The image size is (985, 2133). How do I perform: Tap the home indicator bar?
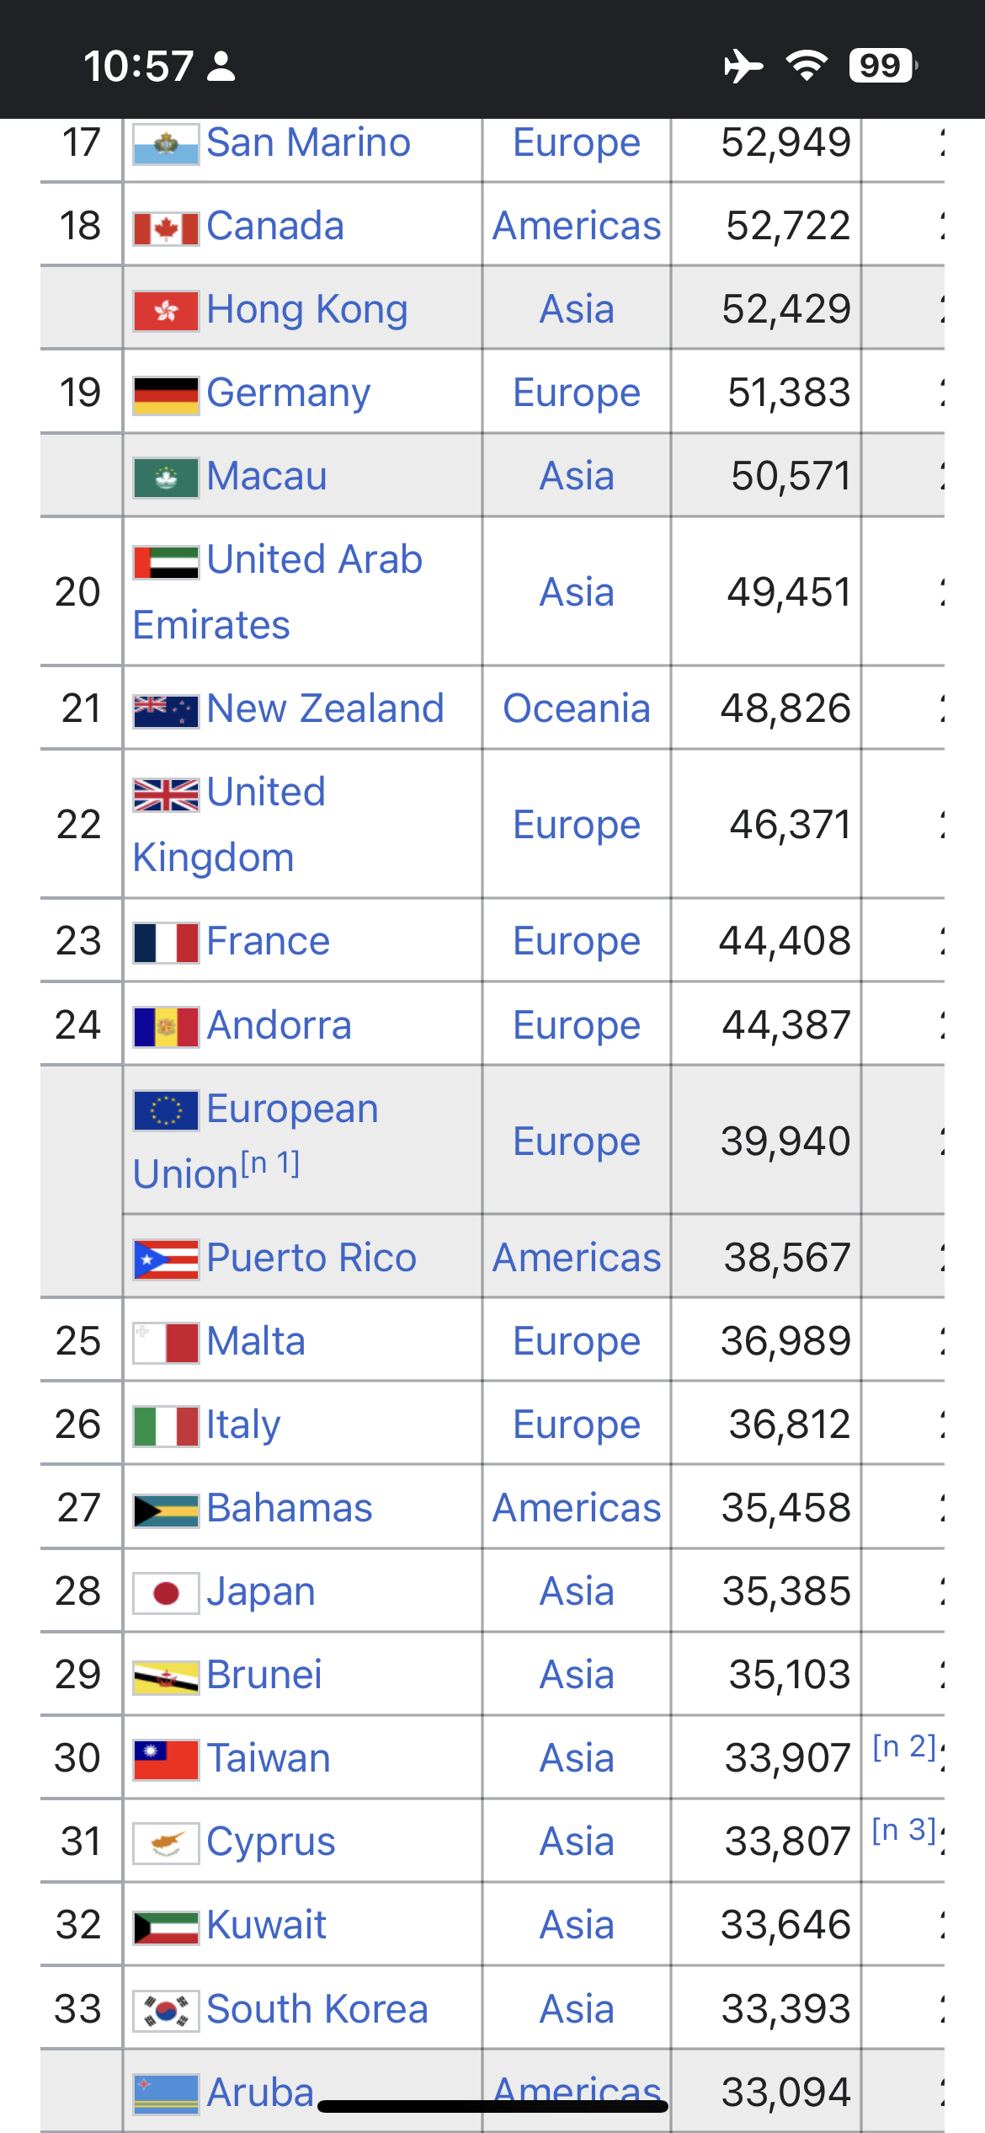(x=492, y=2106)
